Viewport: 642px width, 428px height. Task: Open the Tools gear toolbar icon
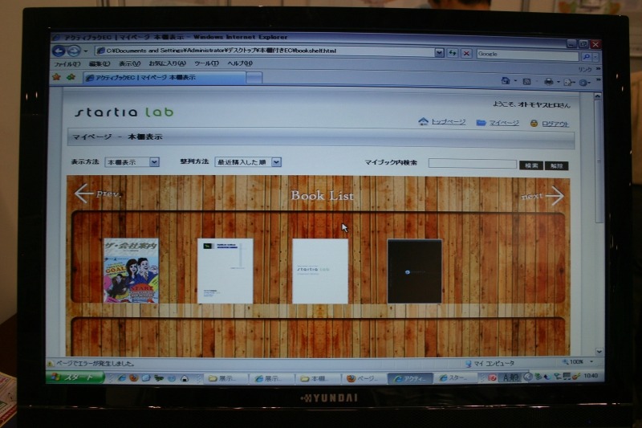tap(583, 84)
